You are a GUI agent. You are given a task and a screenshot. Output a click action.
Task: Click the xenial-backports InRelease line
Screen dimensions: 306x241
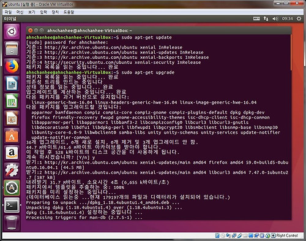pos(118,58)
